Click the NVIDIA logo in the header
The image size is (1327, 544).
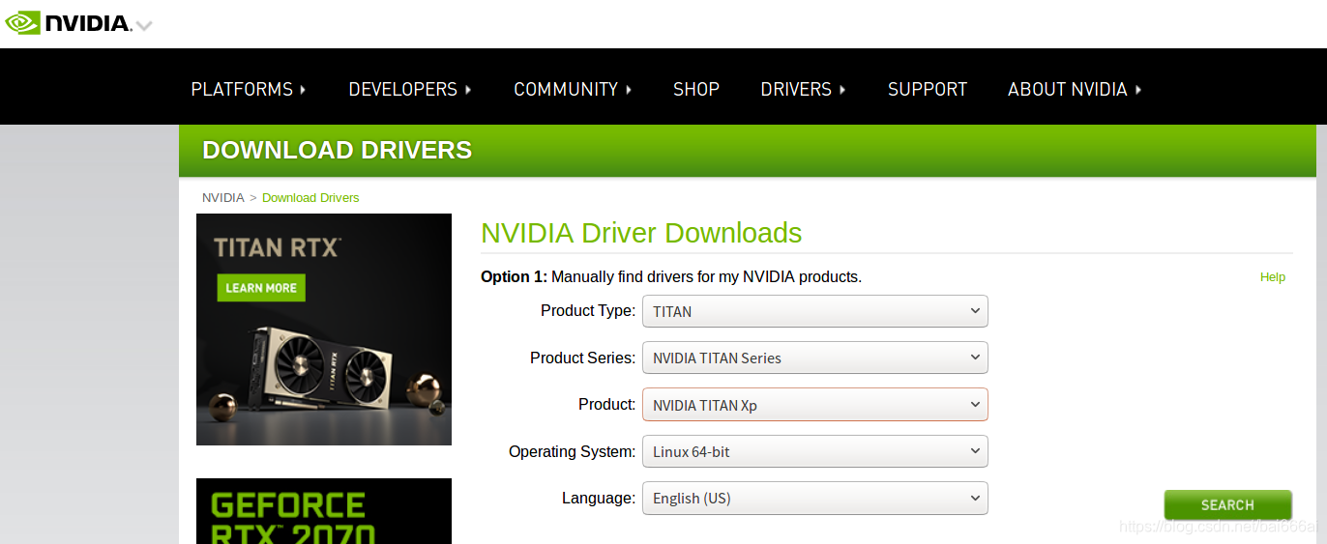[x=68, y=22]
